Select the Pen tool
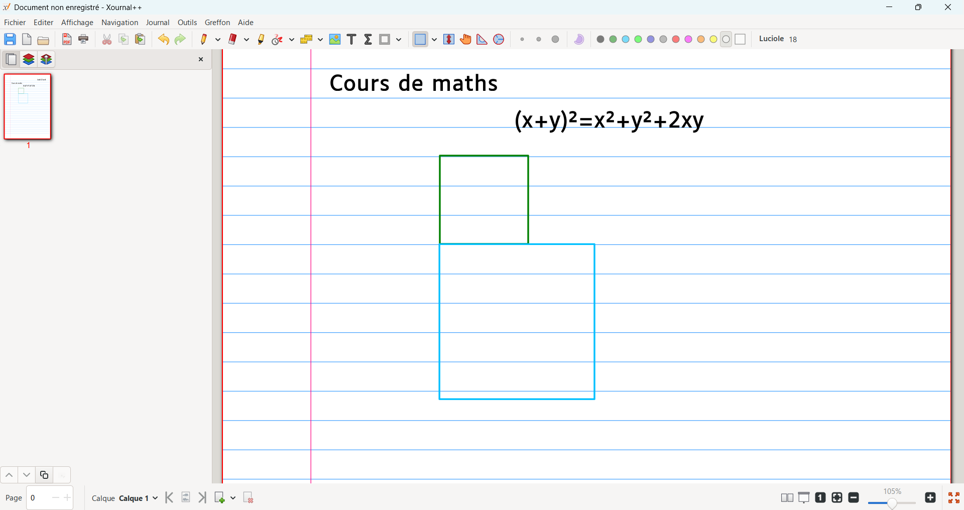 click(204, 39)
